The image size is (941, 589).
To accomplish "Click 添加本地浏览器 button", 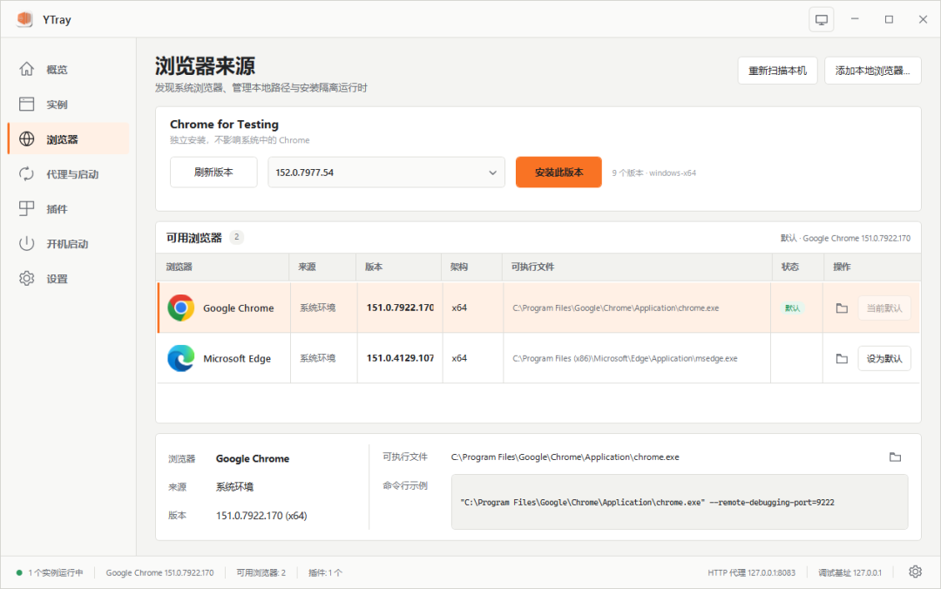I will (x=872, y=71).
